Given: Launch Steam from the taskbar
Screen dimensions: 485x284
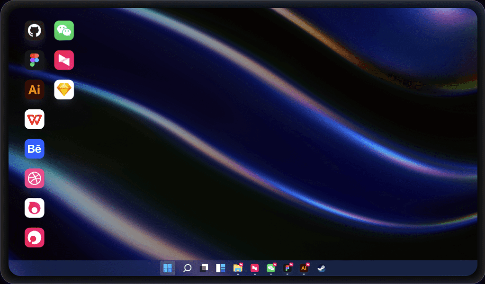Looking at the screenshot, I should coord(321,268).
